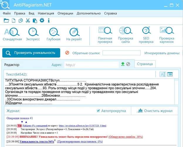
Task: Open Пакетная проверка batch checking
Action: click(105, 35)
